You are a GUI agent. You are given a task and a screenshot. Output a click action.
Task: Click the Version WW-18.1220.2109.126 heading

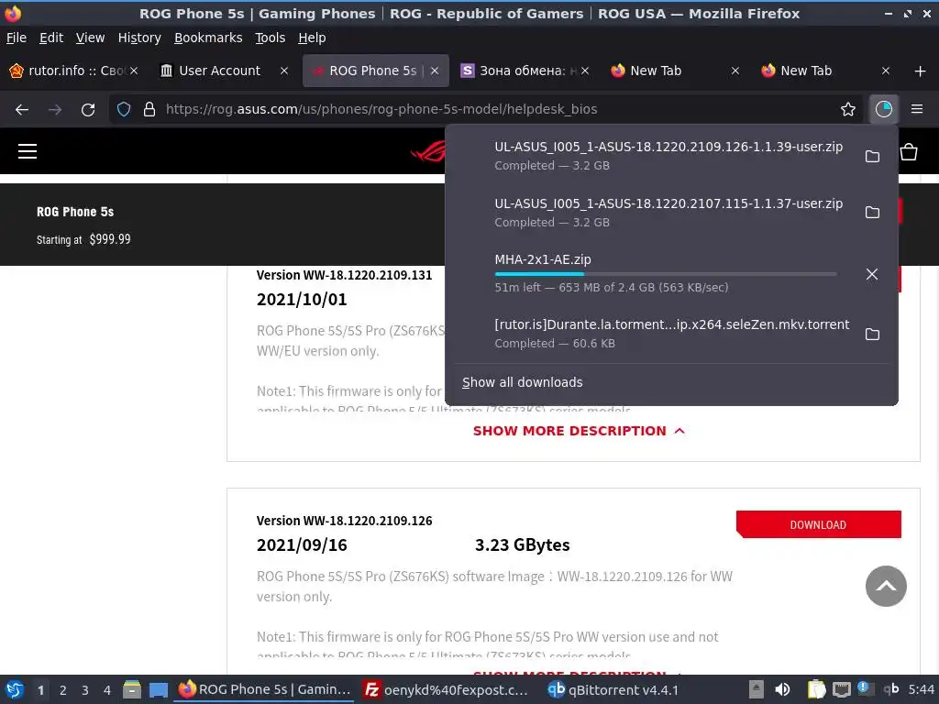pos(345,521)
